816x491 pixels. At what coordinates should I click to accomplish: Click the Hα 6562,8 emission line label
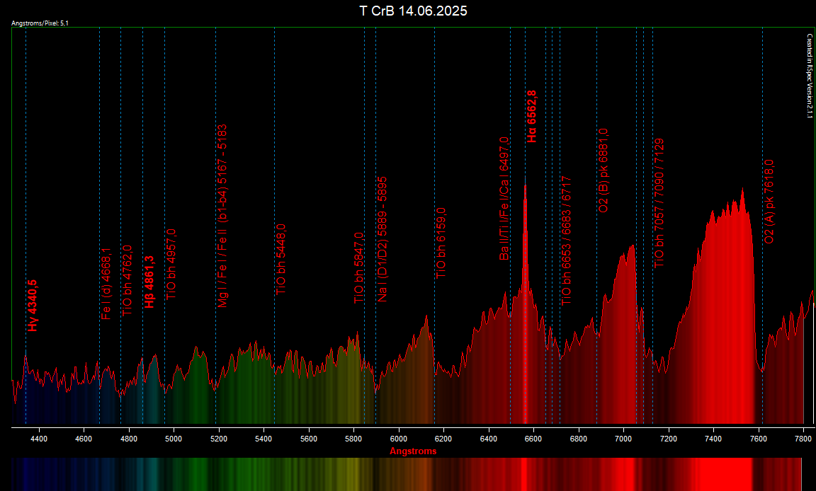click(x=532, y=117)
